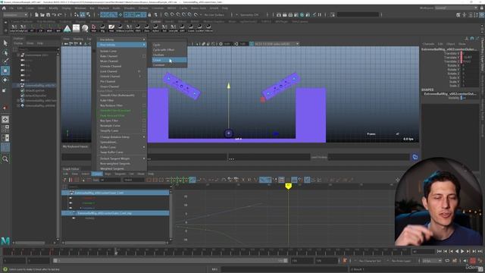Open the frame rate fps dropdown

[432, 261]
